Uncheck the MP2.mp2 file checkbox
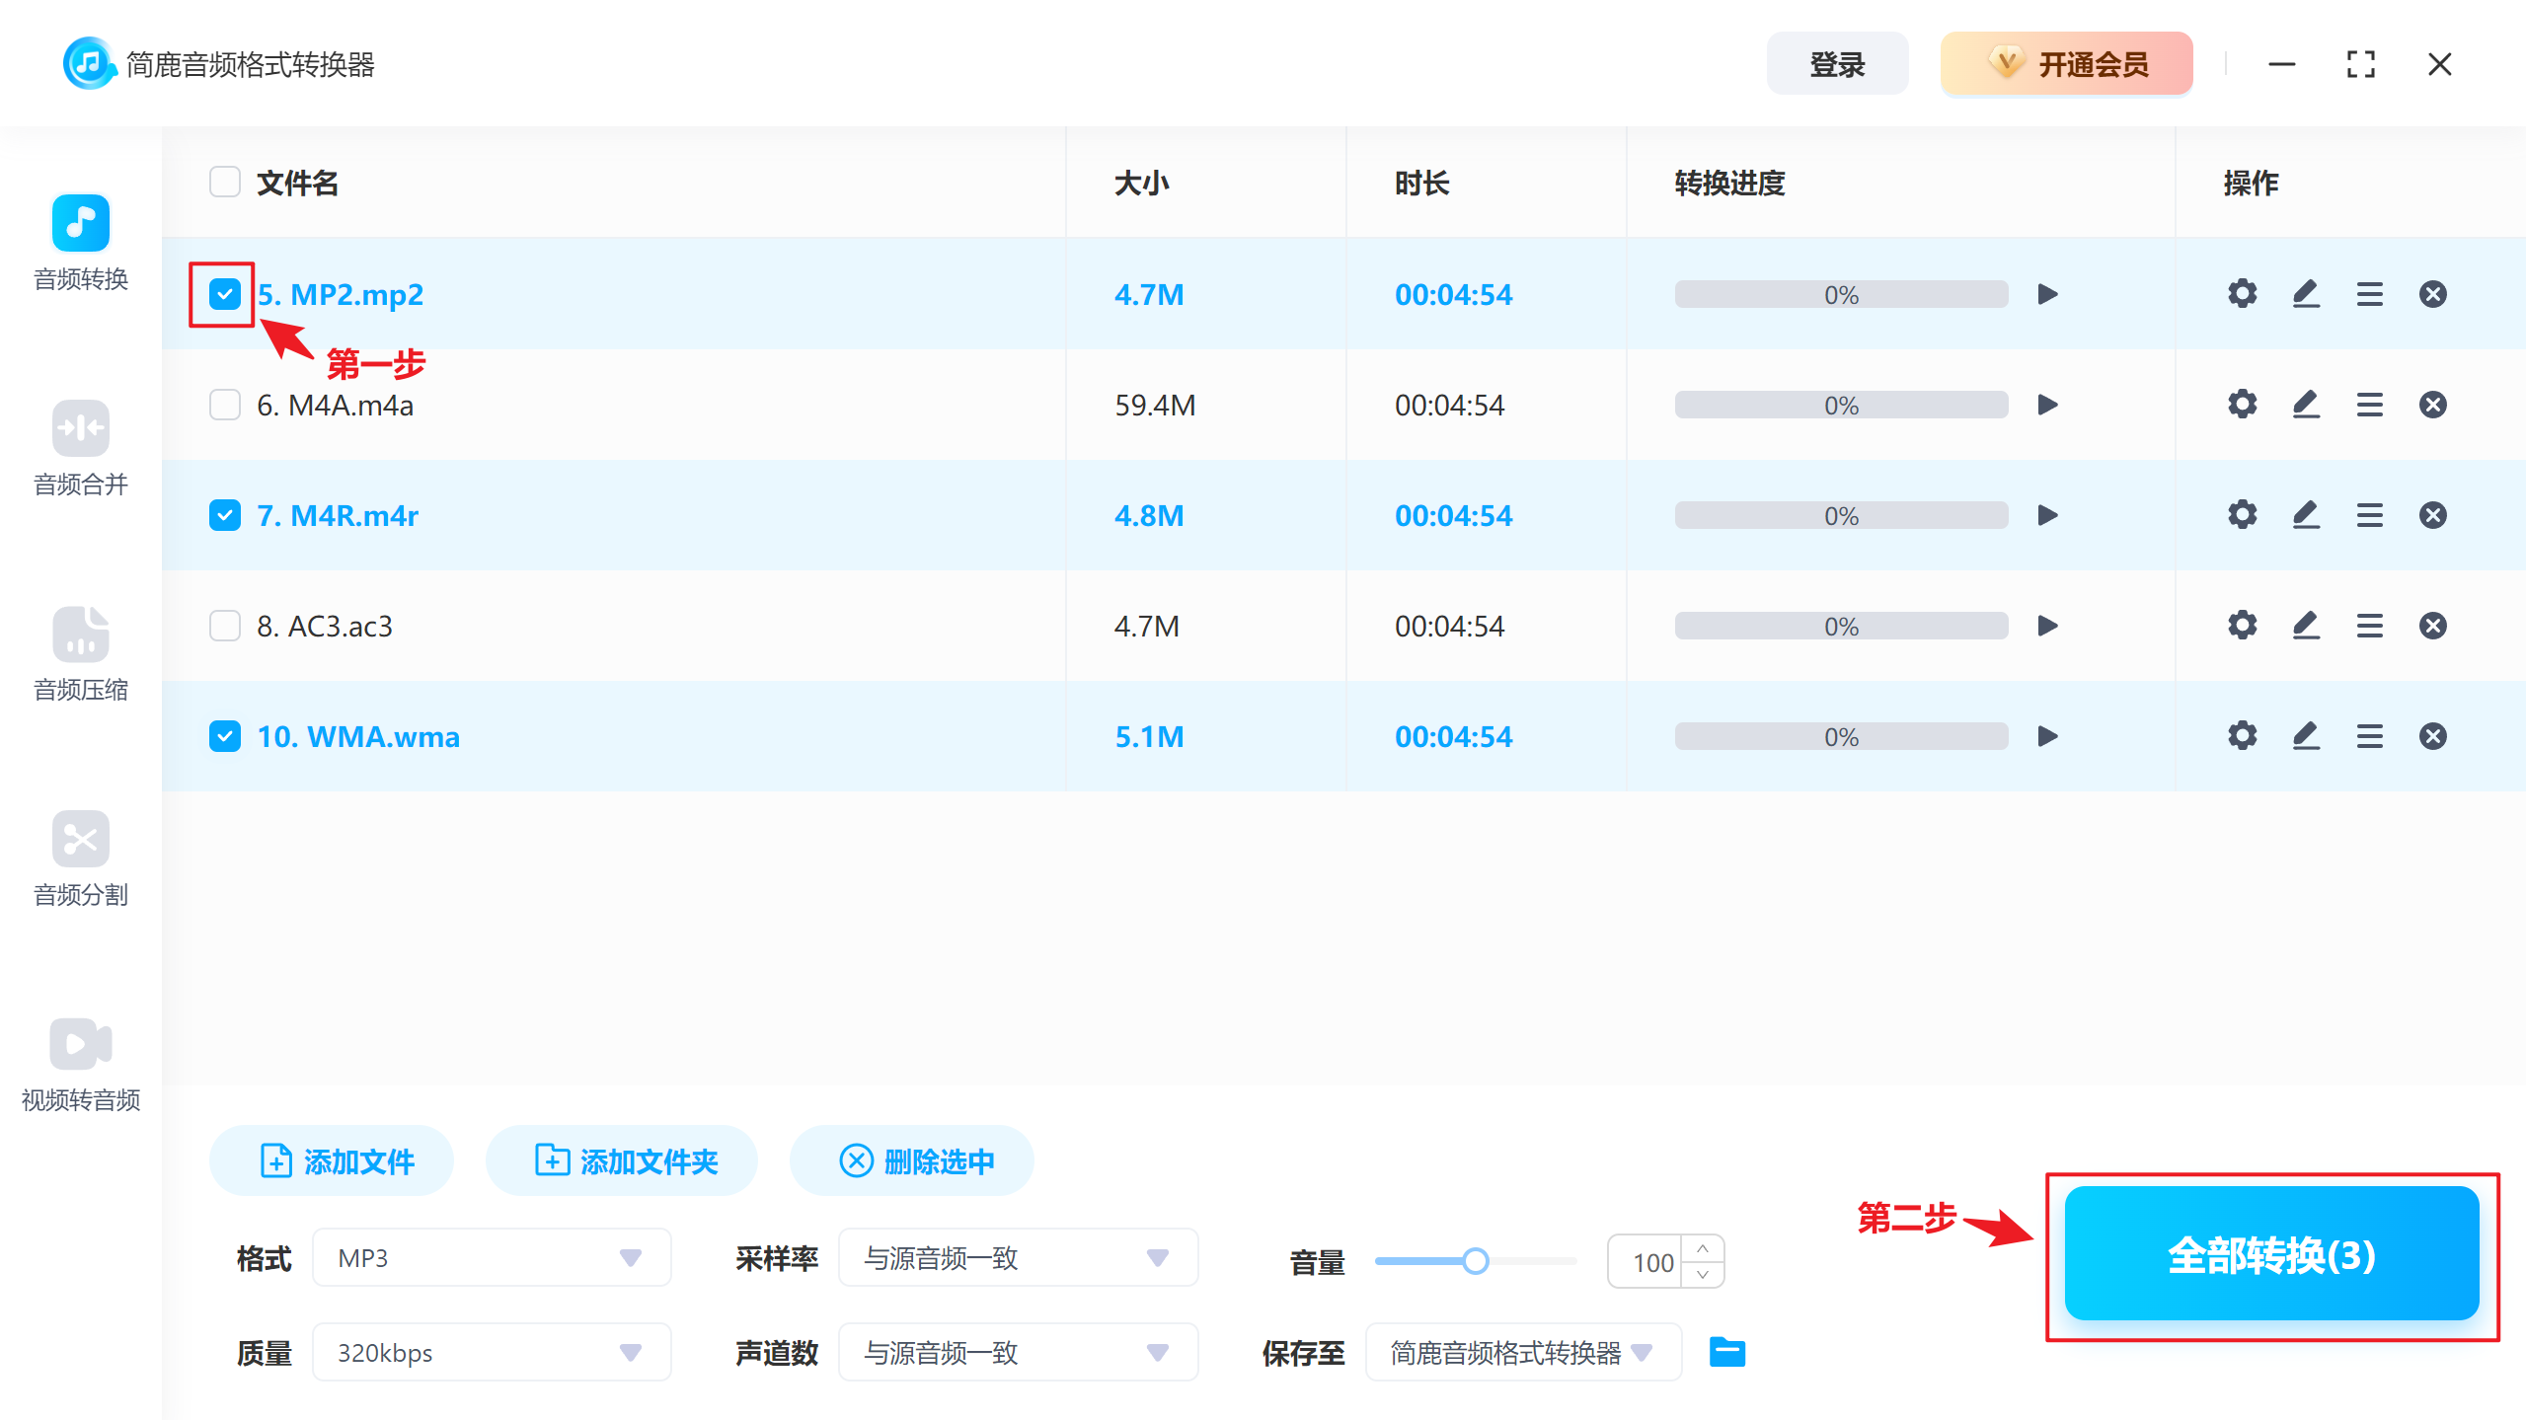The image size is (2526, 1420). coord(224,293)
